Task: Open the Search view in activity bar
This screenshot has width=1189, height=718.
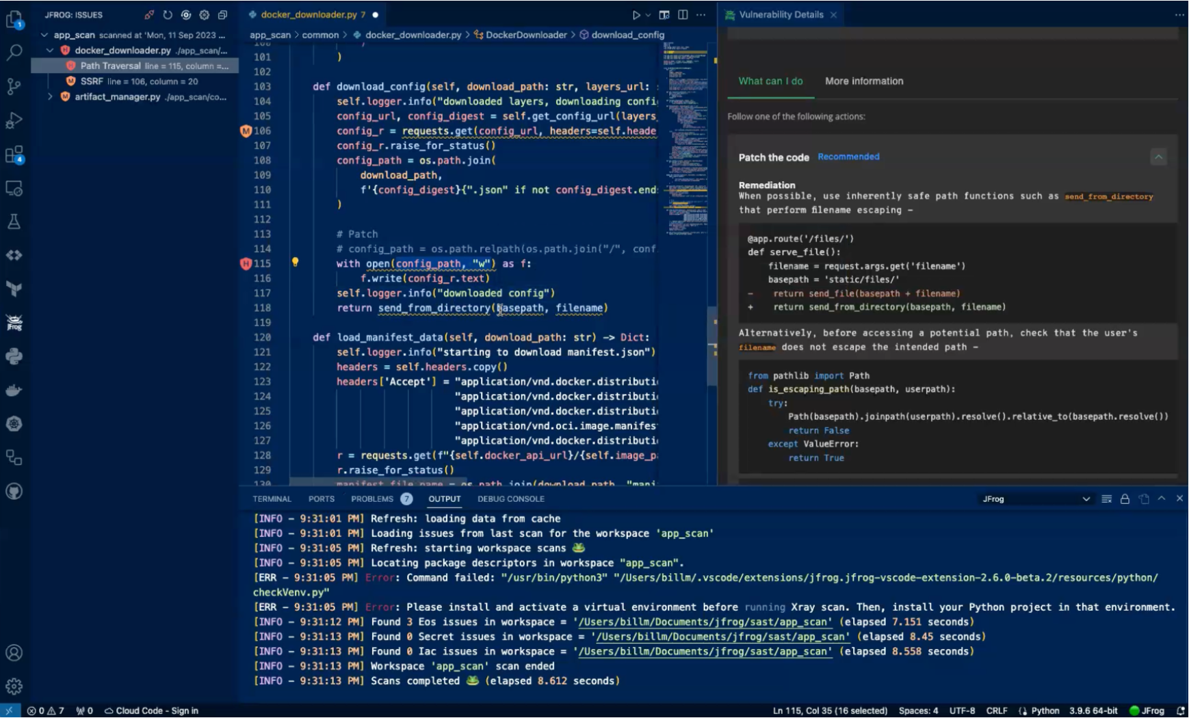Action: coord(14,52)
